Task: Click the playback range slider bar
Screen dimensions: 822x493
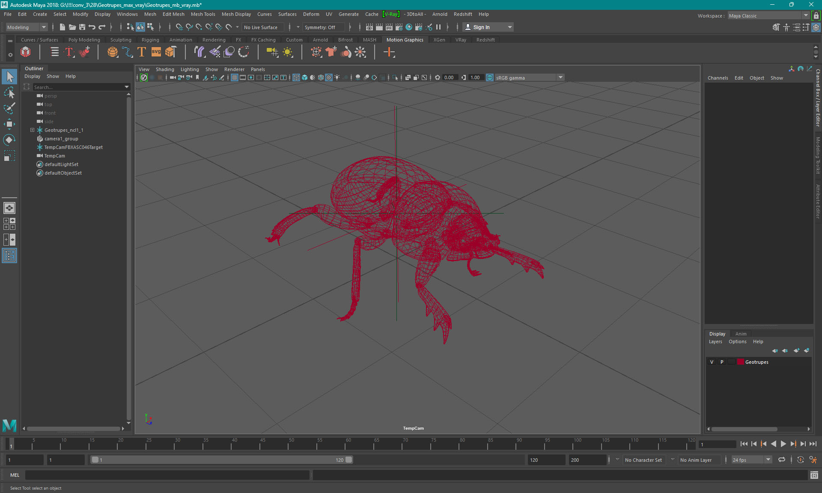Action: [222, 460]
